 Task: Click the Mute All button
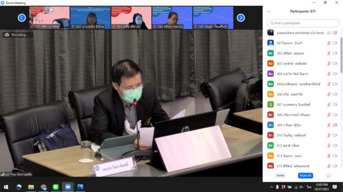(305, 175)
